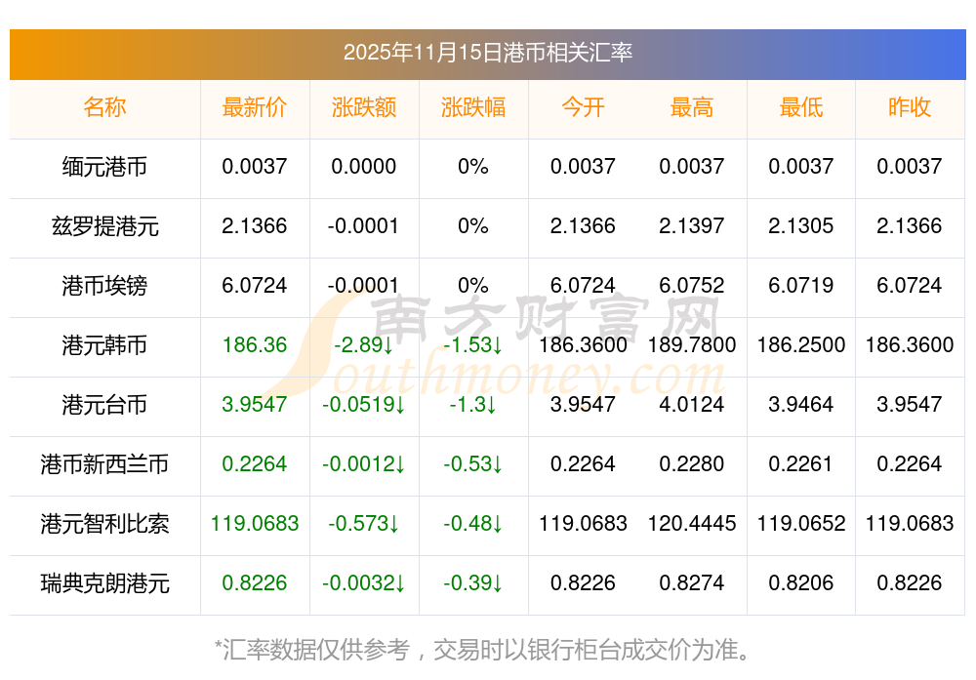
Task: Select the 最低 column header
Action: pyautogui.click(x=801, y=107)
